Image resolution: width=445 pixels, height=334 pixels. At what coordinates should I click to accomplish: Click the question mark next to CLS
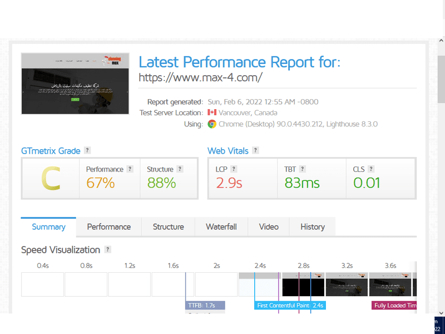pyautogui.click(x=370, y=169)
